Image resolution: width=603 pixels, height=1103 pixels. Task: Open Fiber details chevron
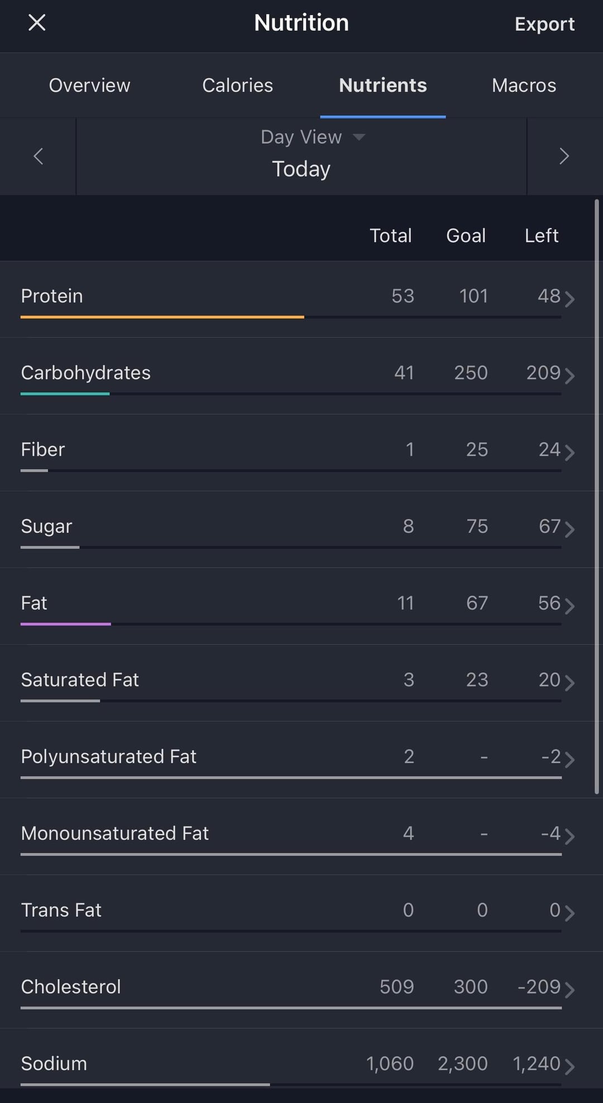tap(569, 452)
